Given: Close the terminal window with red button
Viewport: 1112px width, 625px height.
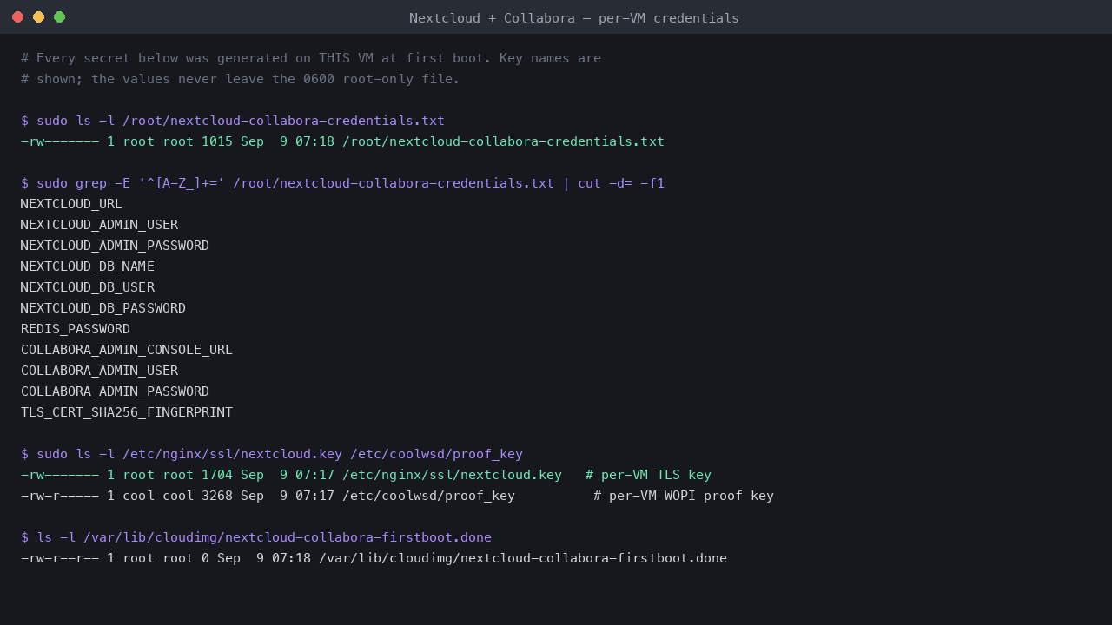Looking at the screenshot, I should (x=17, y=17).
